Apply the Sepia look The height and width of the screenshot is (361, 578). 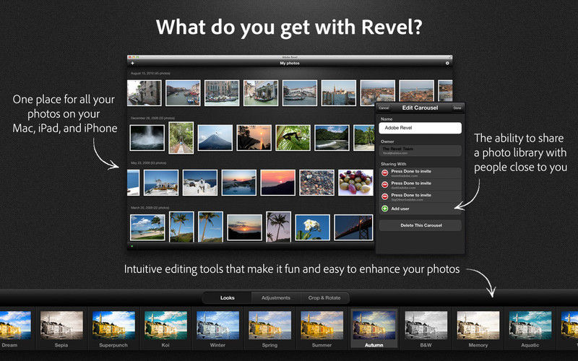61,326
